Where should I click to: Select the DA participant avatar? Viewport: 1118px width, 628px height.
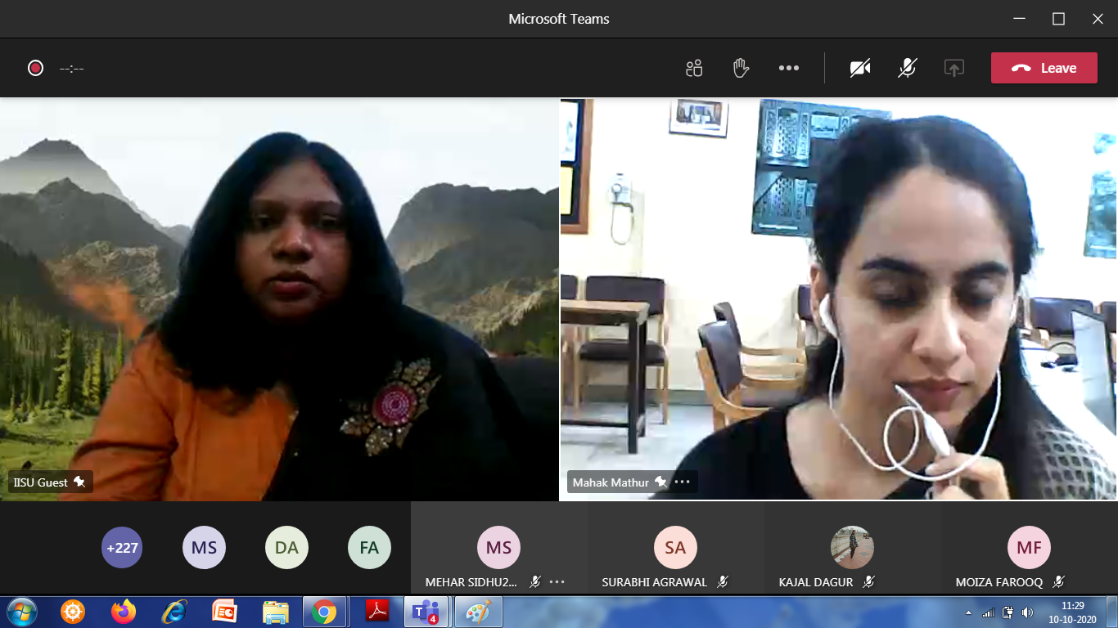[x=286, y=548]
